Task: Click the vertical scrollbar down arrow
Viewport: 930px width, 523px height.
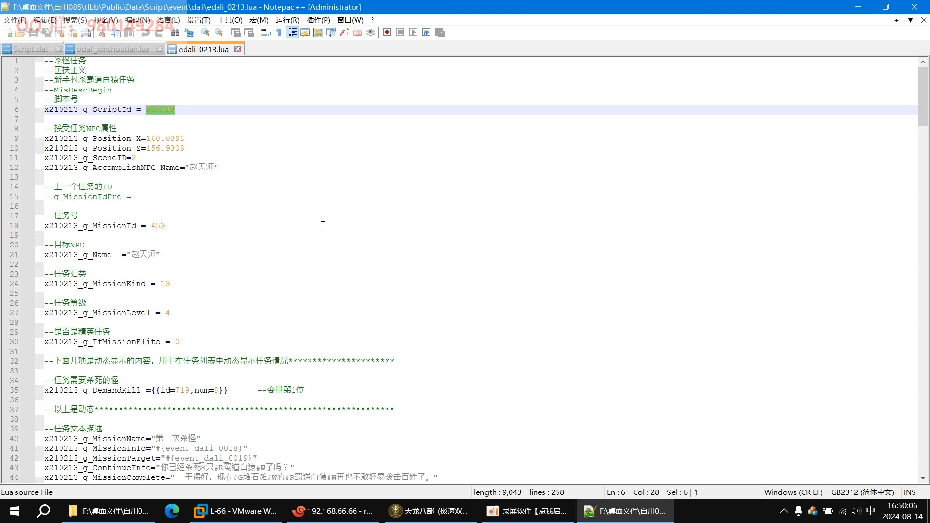Action: (923, 477)
